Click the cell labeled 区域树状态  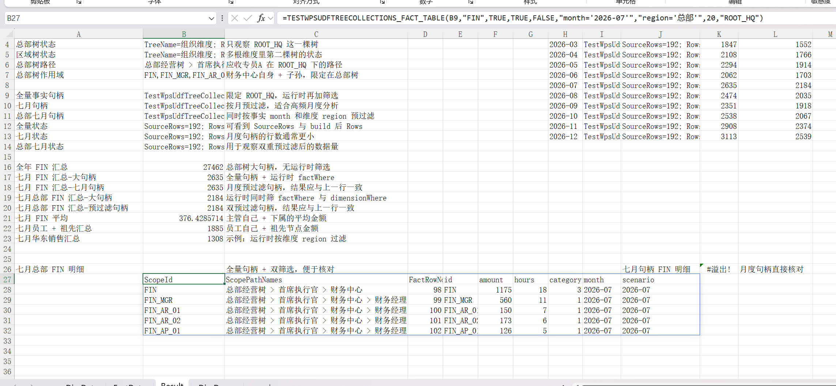coord(79,54)
